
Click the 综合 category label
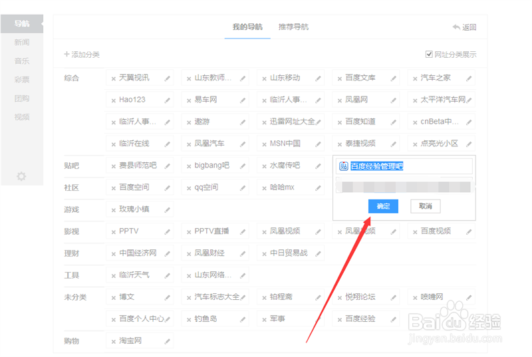click(71, 78)
